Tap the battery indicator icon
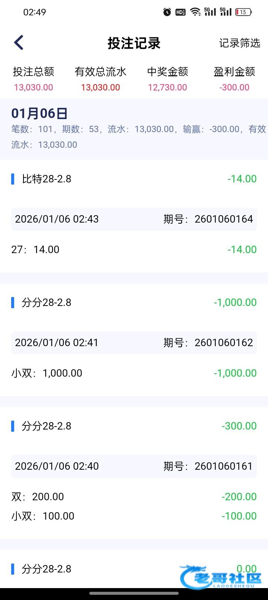 [243, 12]
